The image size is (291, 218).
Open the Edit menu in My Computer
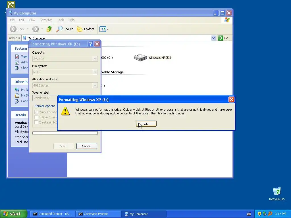(x=22, y=20)
